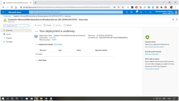Viewport: 179px width, 101px height.
Task: Pin the deployment blade to the dashboard
Action: point(173,19)
